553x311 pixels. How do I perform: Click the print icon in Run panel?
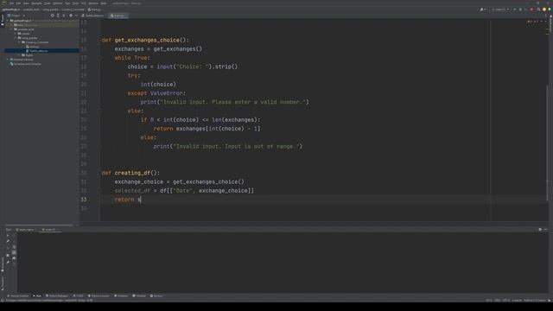click(x=14, y=258)
